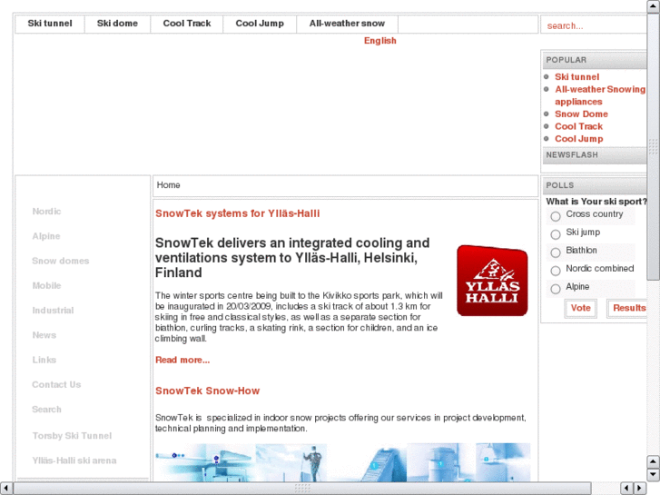Open Ski tunnel in Popular list
The height and width of the screenshot is (495, 660).
576,77
